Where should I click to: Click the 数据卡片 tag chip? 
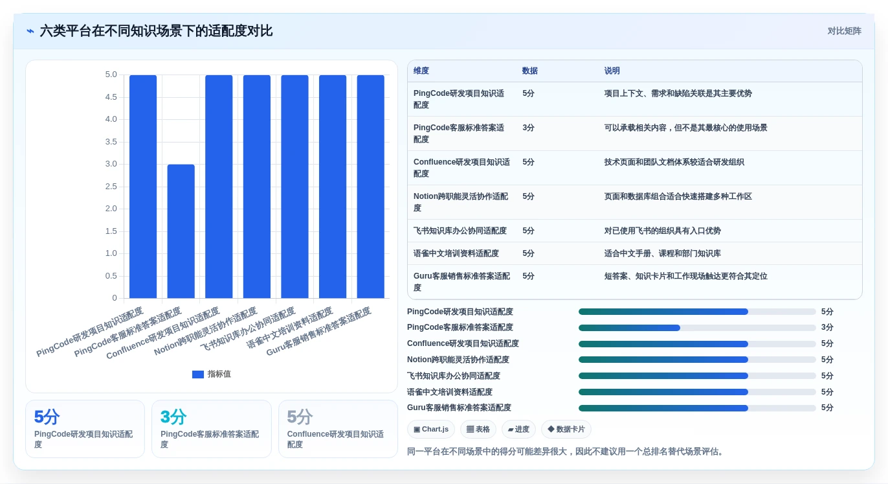click(566, 429)
